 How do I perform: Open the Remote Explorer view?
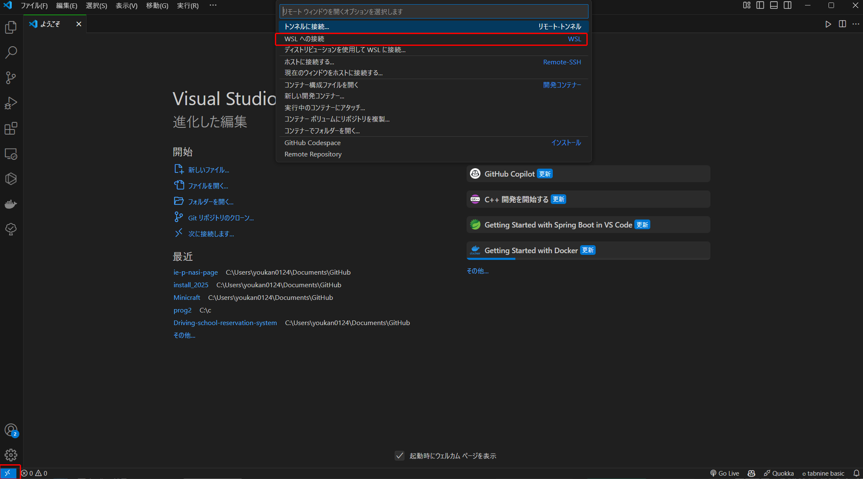pos(11,154)
